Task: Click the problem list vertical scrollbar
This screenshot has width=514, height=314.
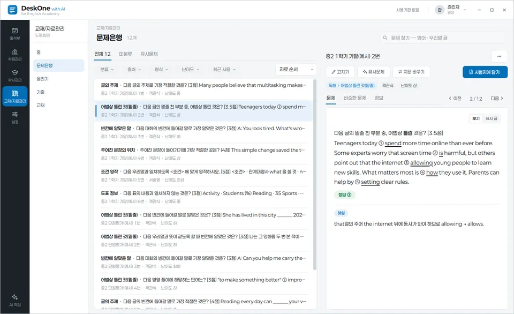Action: tap(315, 175)
